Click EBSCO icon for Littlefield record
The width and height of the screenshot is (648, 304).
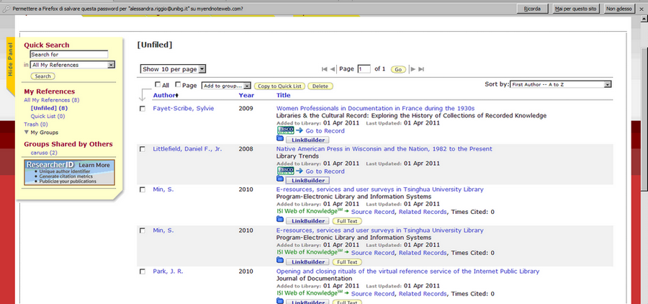tap(286, 171)
